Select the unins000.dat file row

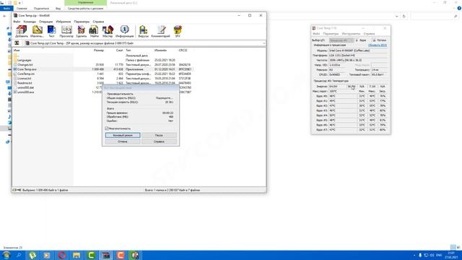click(25, 87)
